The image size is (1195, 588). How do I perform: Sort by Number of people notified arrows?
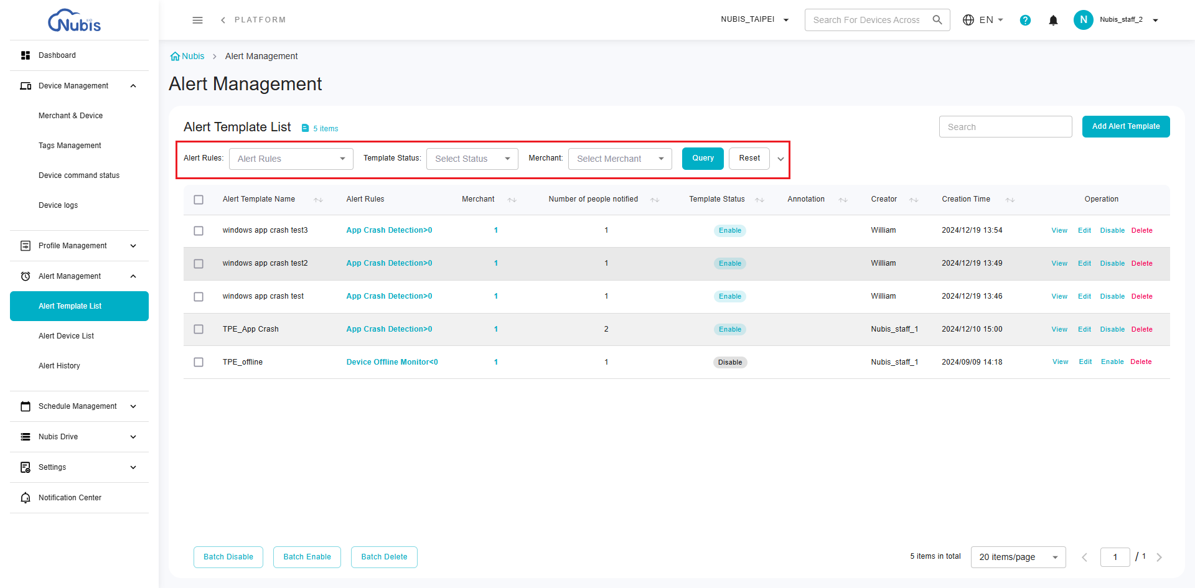[x=655, y=200]
